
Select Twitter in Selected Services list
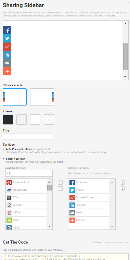coord(89,190)
